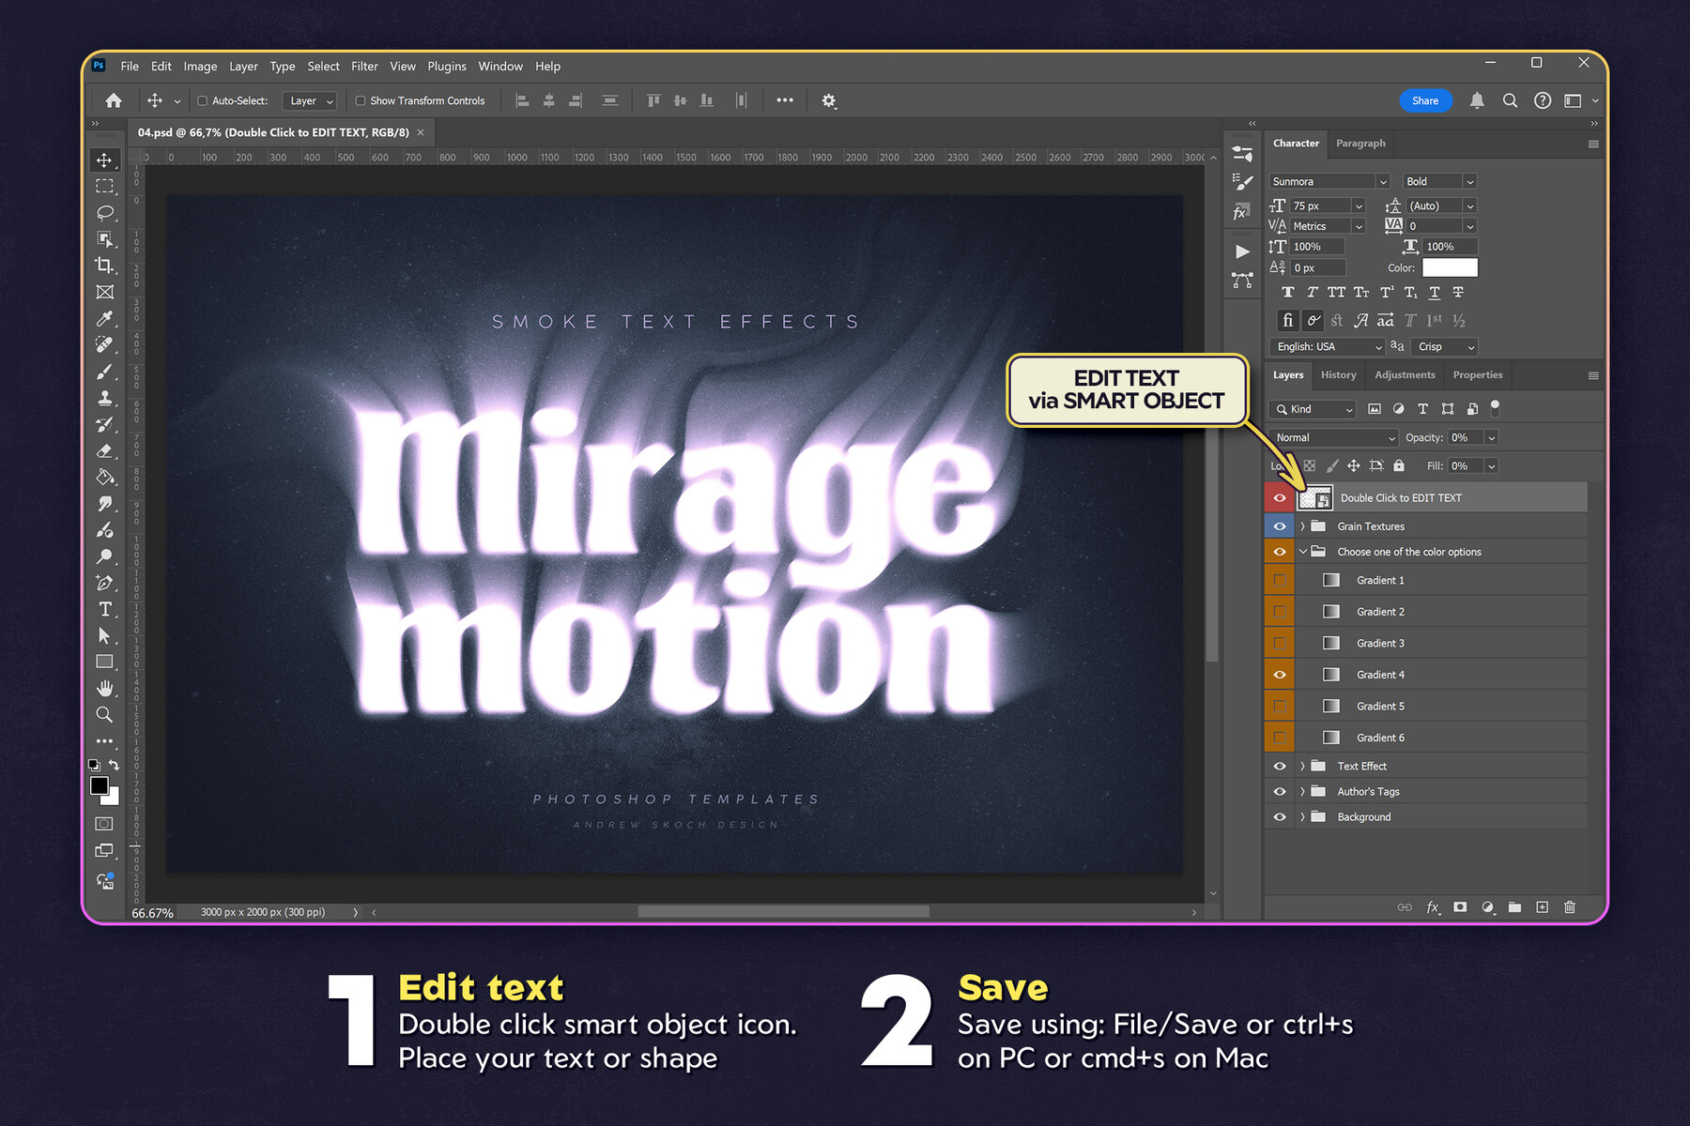This screenshot has width=1690, height=1126.
Task: Click the text Color swatch in Character panel
Action: coord(1450,267)
